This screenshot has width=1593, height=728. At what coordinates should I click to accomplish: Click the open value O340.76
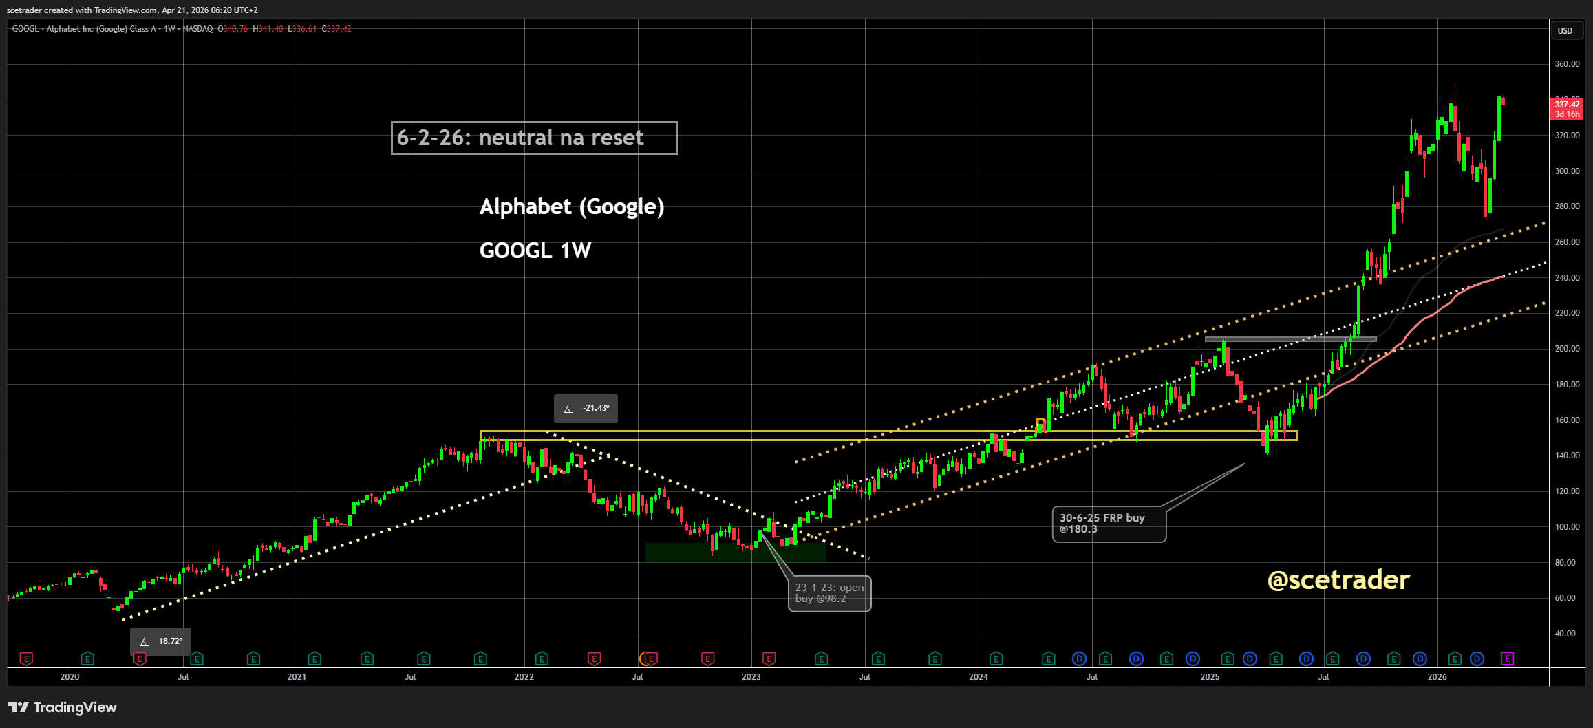click(233, 29)
